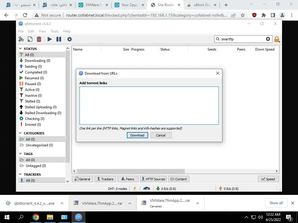Switch to the HTTP Sources tab

click(x=153, y=179)
